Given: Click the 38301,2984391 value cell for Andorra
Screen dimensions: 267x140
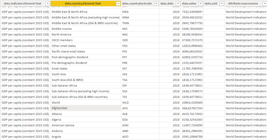Looking at the screenshot, I should click(x=192, y=131).
